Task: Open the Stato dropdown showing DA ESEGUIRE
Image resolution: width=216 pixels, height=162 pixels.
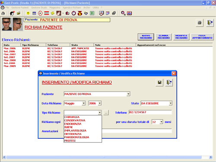Action: pos(171,103)
